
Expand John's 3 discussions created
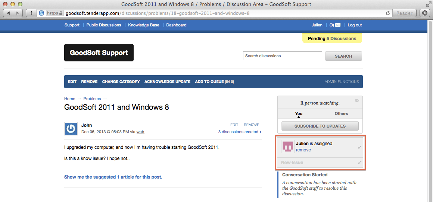(x=240, y=132)
